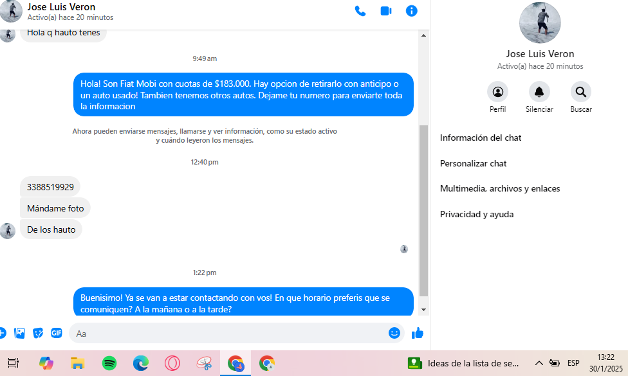
Task: Open Spotify from the taskbar
Action: click(109, 363)
